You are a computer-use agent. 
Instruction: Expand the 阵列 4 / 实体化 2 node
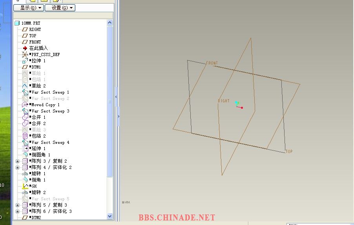point(17,167)
